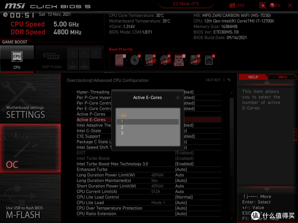Open the Enhanced Turbo Auto value dropdown
298x223 pixels.
coord(181,170)
